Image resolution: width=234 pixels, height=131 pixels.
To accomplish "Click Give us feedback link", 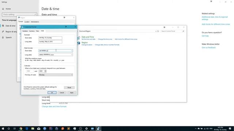I will click(209, 48).
